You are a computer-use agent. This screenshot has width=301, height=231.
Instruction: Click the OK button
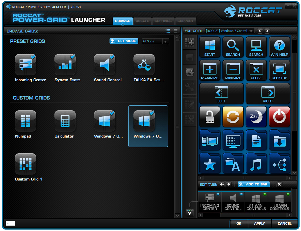tap(239, 223)
